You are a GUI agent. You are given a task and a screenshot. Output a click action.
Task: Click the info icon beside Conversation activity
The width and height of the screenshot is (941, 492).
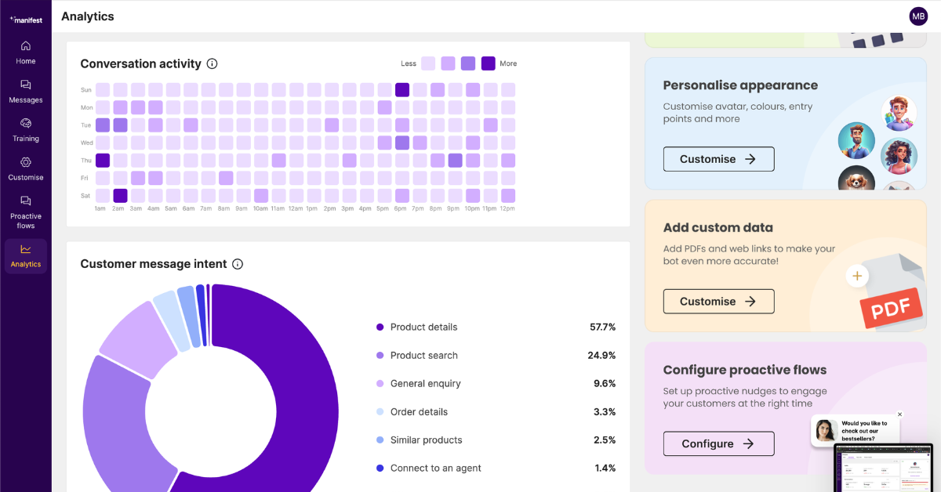point(212,63)
